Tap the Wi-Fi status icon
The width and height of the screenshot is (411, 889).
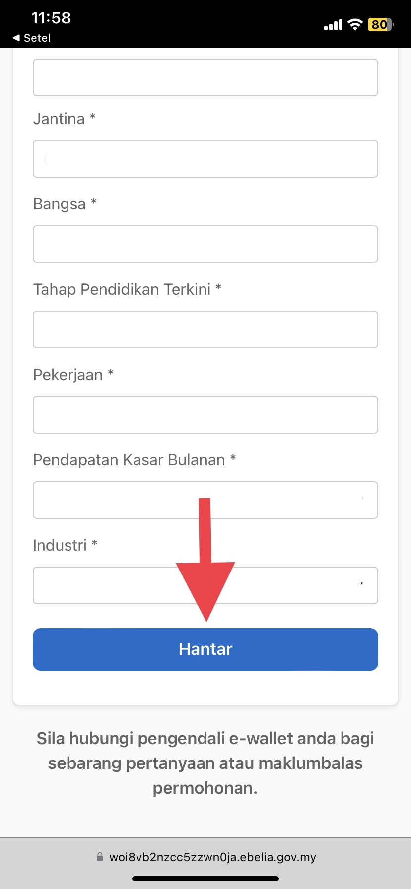(x=355, y=24)
